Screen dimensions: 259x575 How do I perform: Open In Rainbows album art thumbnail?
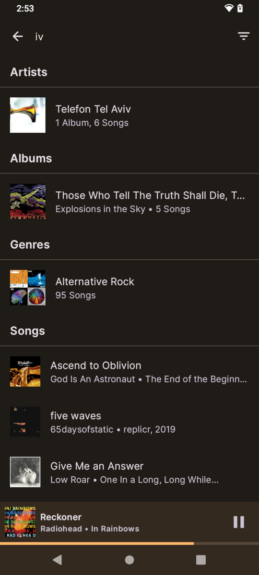[x=20, y=522]
